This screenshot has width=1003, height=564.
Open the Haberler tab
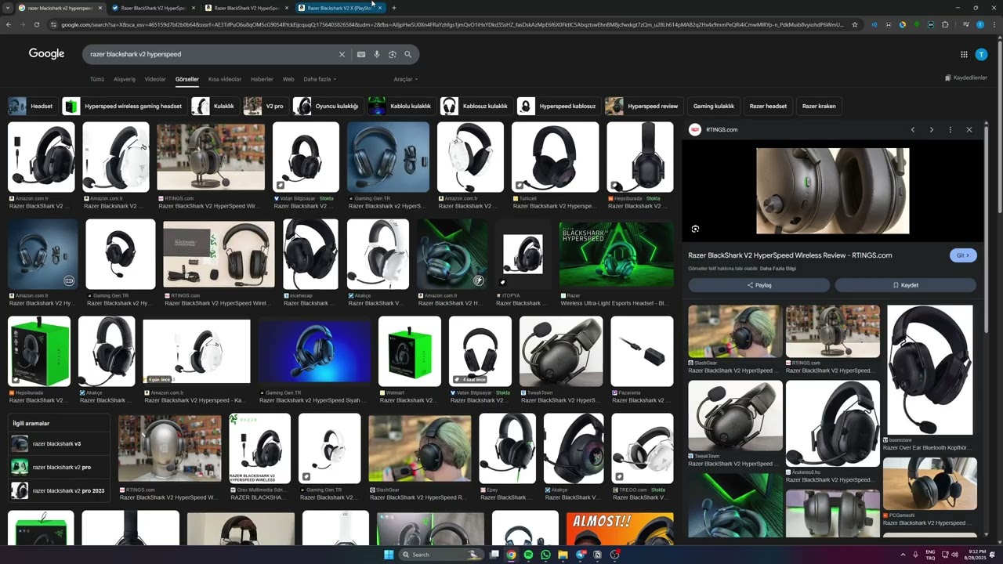pos(262,79)
